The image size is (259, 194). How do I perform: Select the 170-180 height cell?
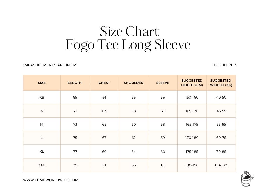coord(192,138)
